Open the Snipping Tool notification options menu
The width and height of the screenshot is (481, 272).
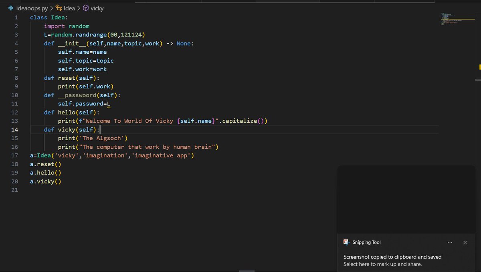point(450,242)
